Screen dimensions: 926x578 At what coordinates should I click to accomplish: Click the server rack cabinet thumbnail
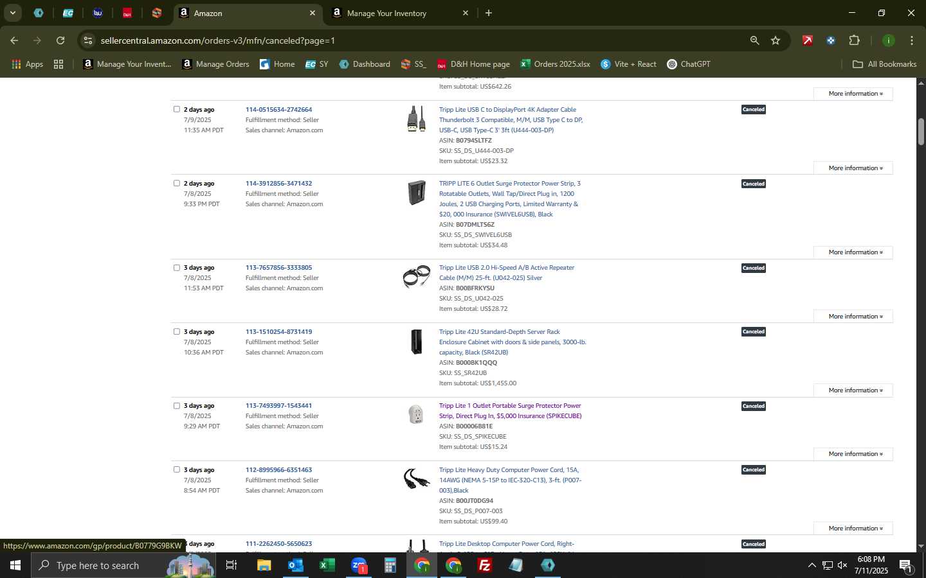click(x=417, y=341)
